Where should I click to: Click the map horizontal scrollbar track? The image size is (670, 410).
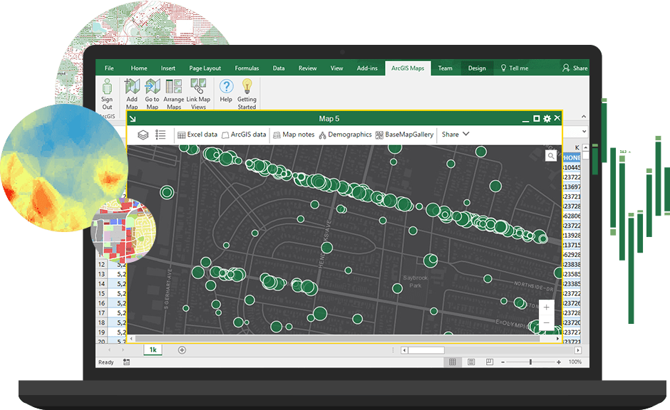coord(338,339)
